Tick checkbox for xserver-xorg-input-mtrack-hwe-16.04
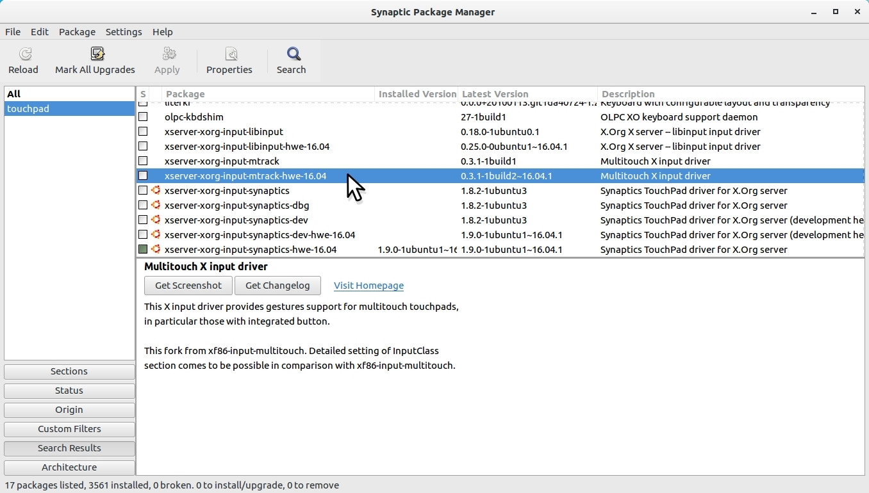This screenshot has width=869, height=493. tap(143, 176)
